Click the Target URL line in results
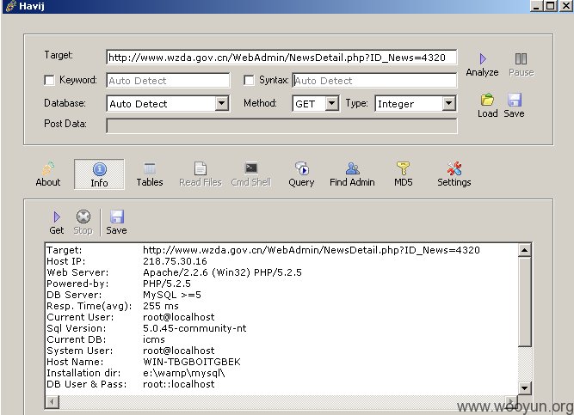This screenshot has height=415, width=574. click(x=312, y=250)
